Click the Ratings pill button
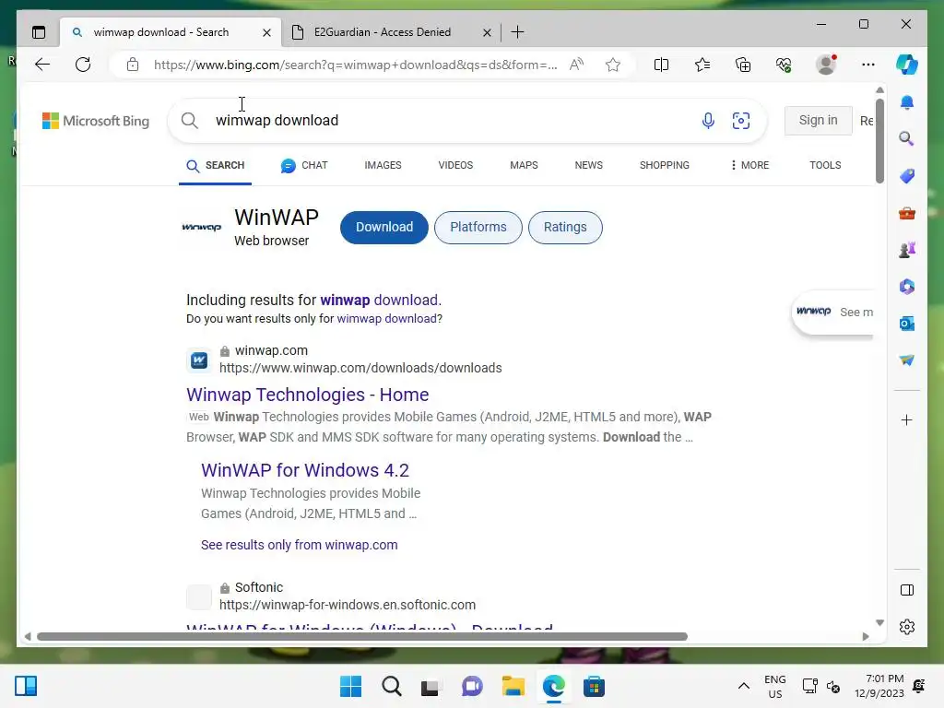The image size is (944, 708). coord(565,227)
